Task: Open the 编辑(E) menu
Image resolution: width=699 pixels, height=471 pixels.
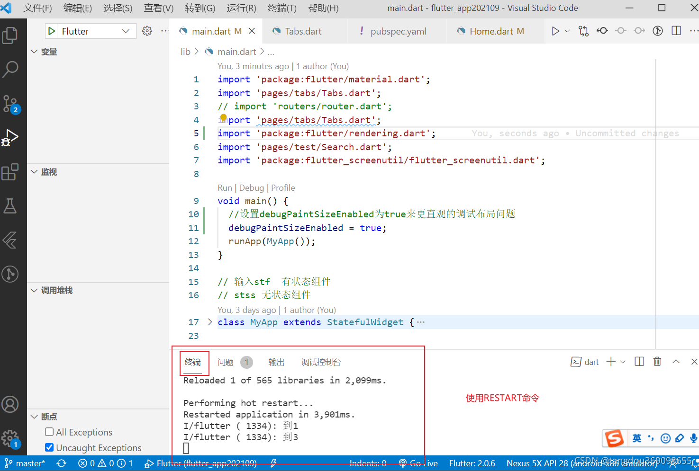Action: coord(78,8)
